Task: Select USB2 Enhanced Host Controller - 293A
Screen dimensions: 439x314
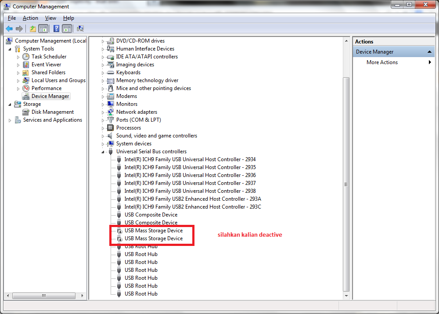Action: [x=193, y=199]
